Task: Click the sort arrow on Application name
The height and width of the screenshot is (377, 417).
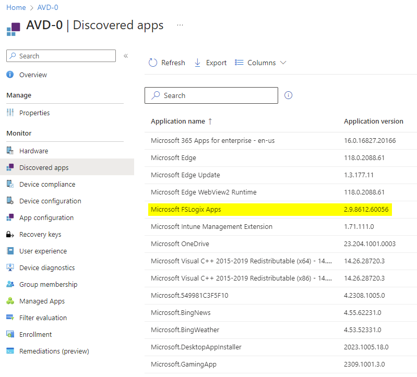Action: click(x=210, y=121)
